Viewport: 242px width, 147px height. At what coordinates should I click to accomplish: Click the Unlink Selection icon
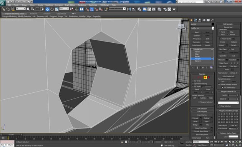tap(8, 9)
